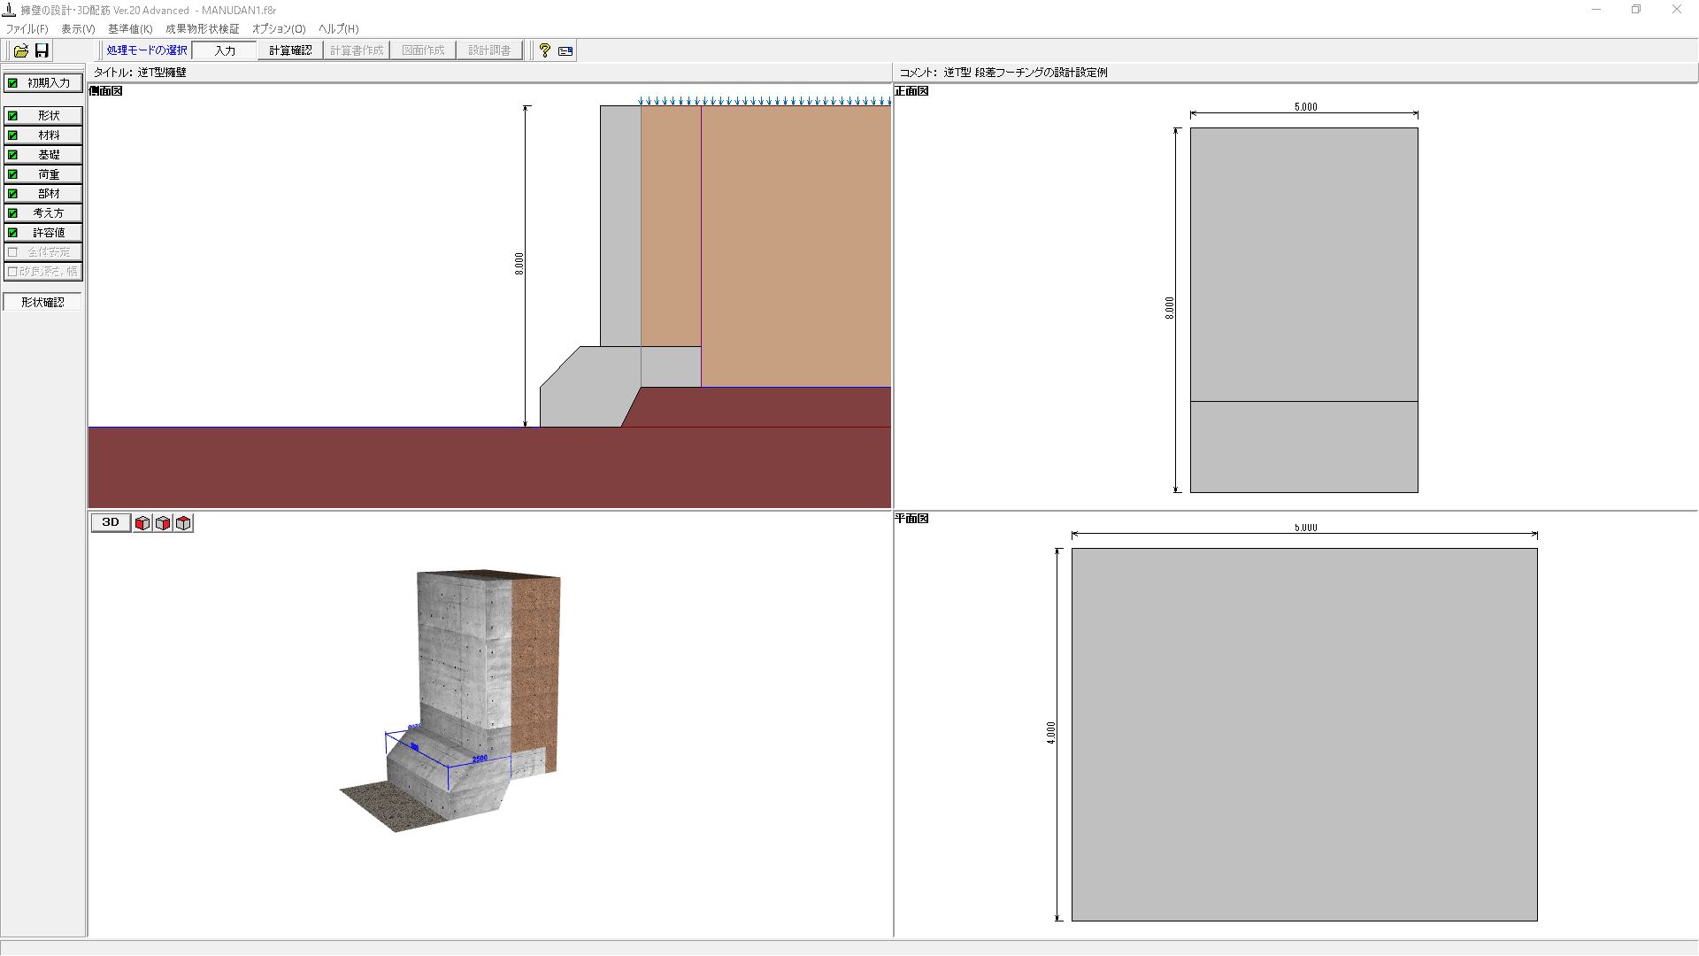
Task: Click the 図面作成 drawing mode button
Action: point(423,50)
